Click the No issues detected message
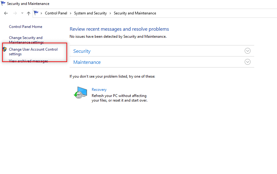This screenshot has height=174, width=277. [x=118, y=37]
